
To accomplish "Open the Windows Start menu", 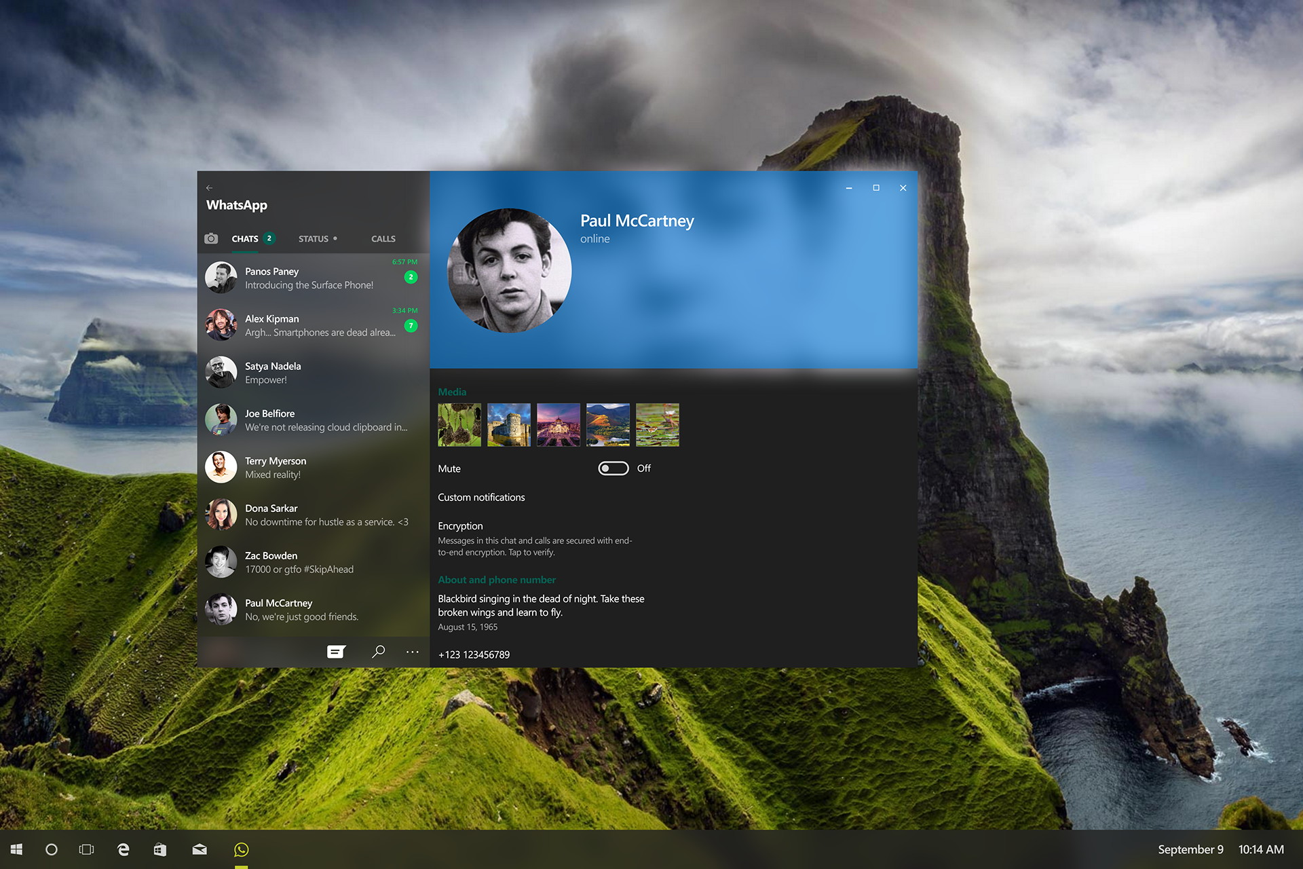I will coord(17,849).
